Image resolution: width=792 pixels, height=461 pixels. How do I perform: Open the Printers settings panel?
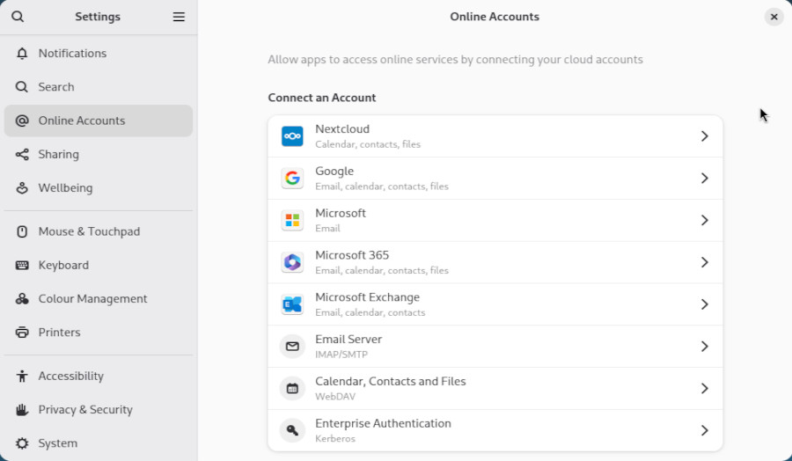(99, 333)
